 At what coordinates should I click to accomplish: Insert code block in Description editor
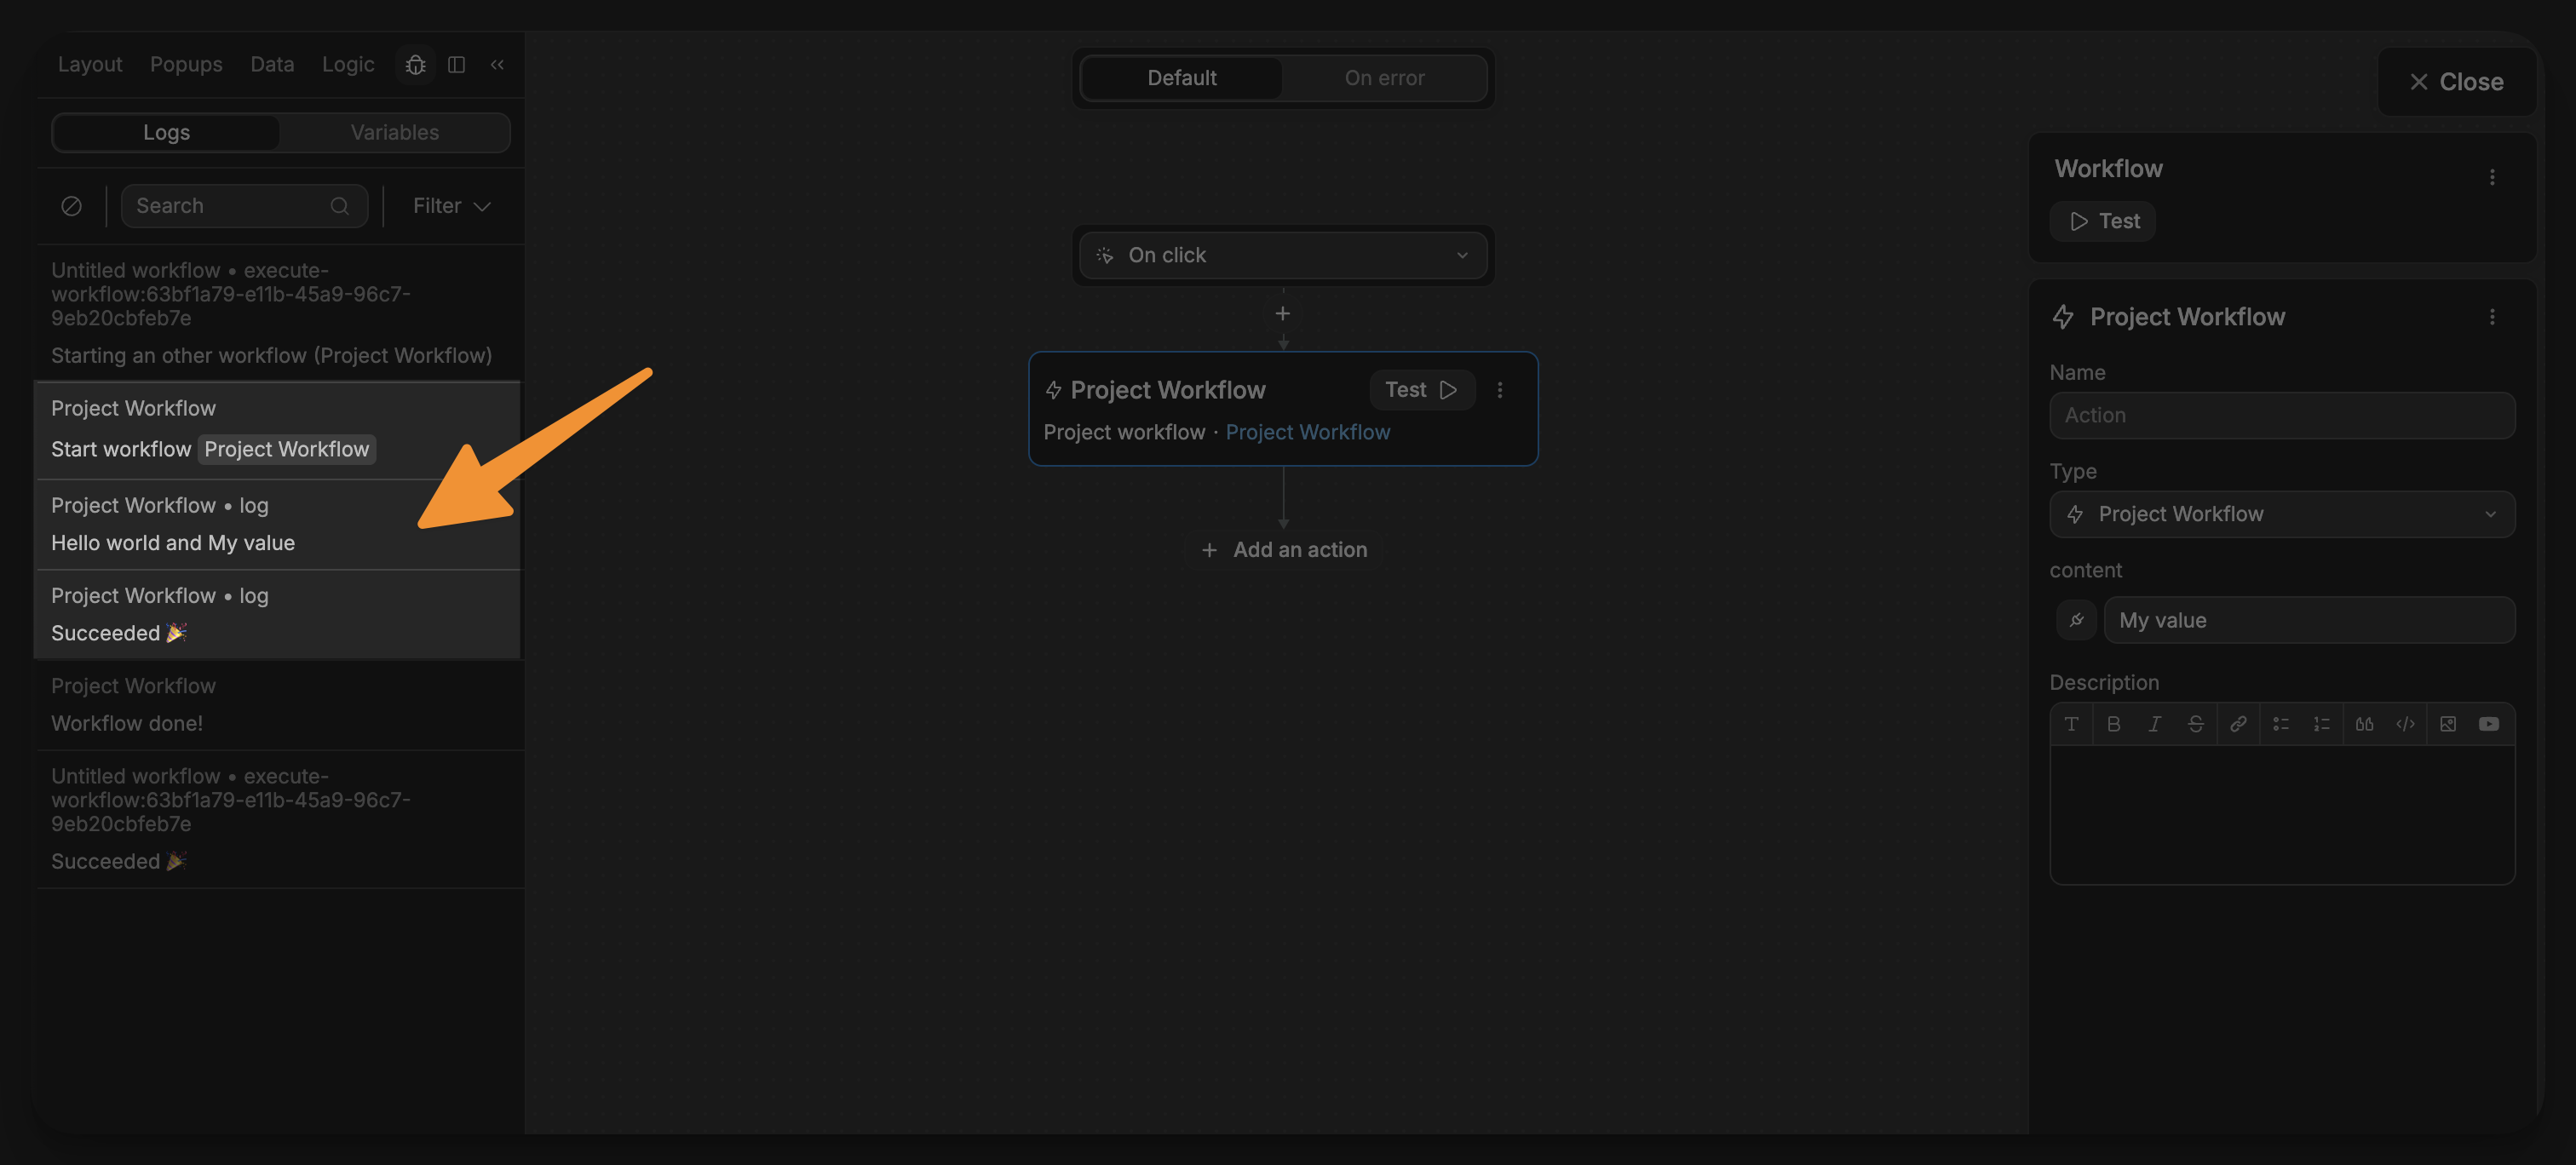2405,723
